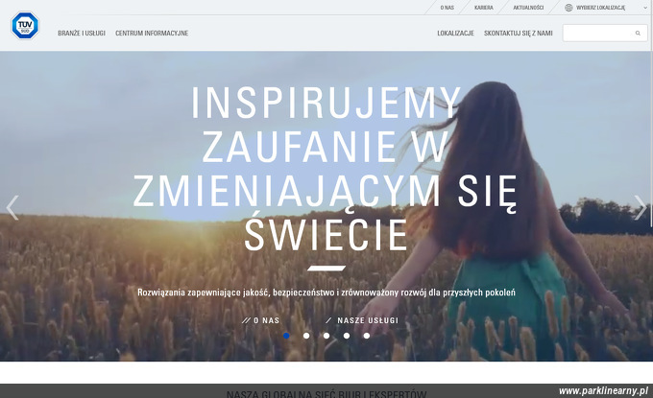Open the top O nas link
This screenshot has height=398, width=653.
(447, 8)
